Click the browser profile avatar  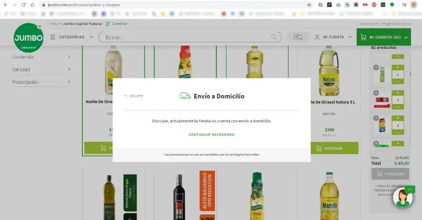click(x=414, y=5)
